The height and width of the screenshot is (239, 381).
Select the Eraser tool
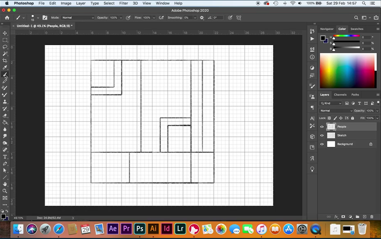click(x=5, y=116)
